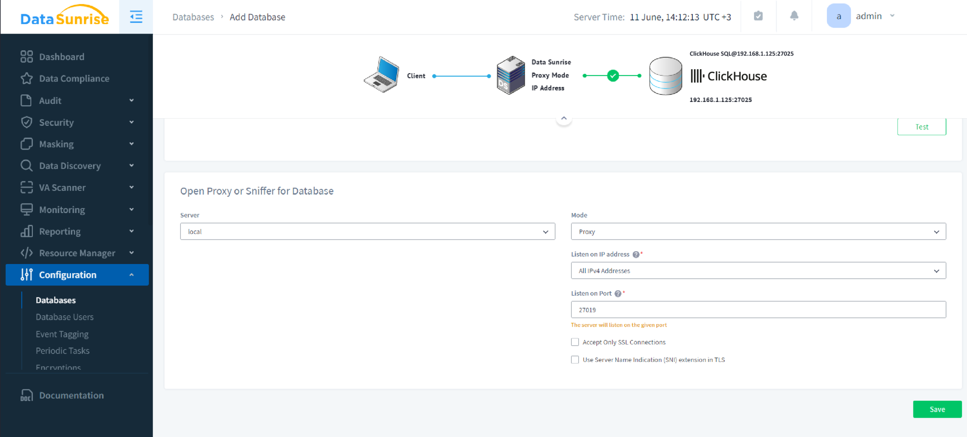Navigate to Event Tagging
The image size is (967, 437).
click(62, 334)
